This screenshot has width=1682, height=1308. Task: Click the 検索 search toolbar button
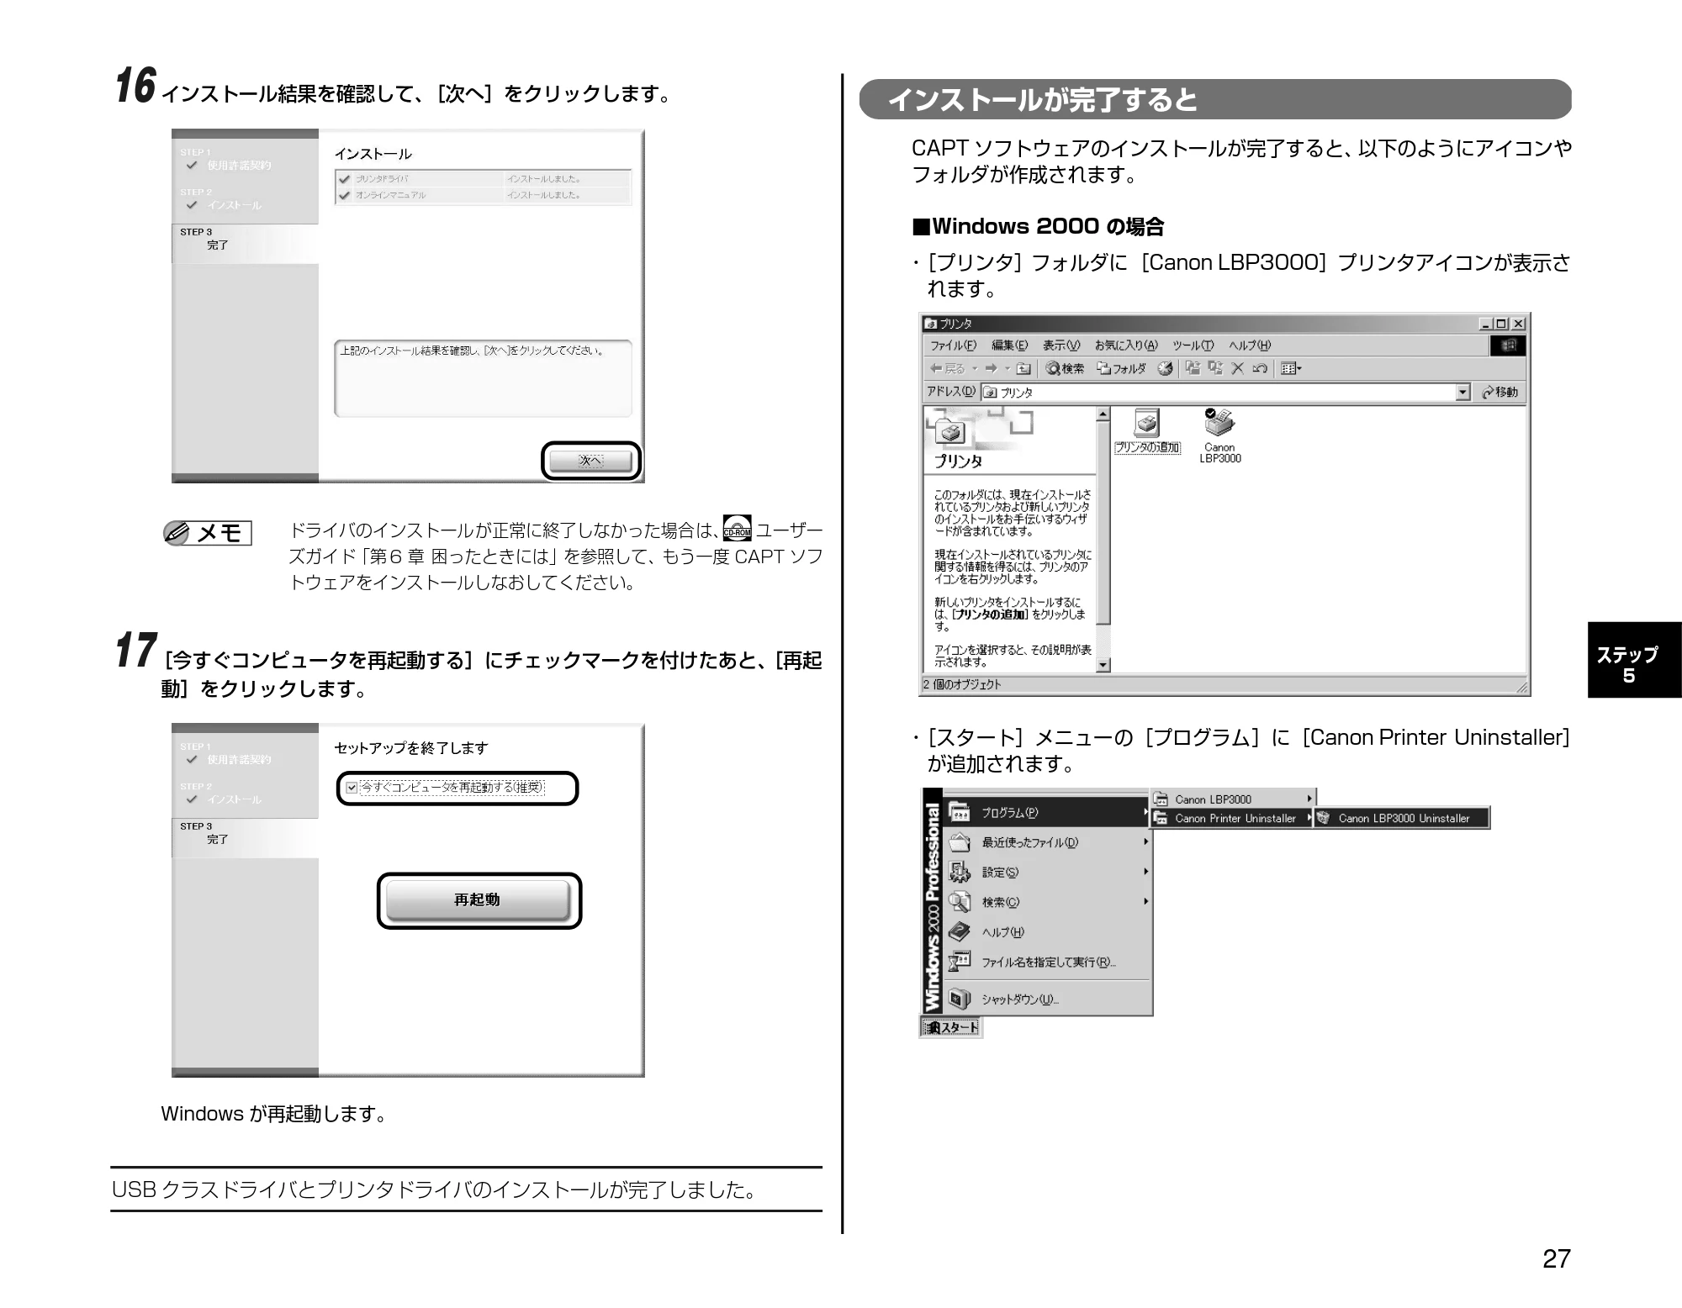[1065, 368]
